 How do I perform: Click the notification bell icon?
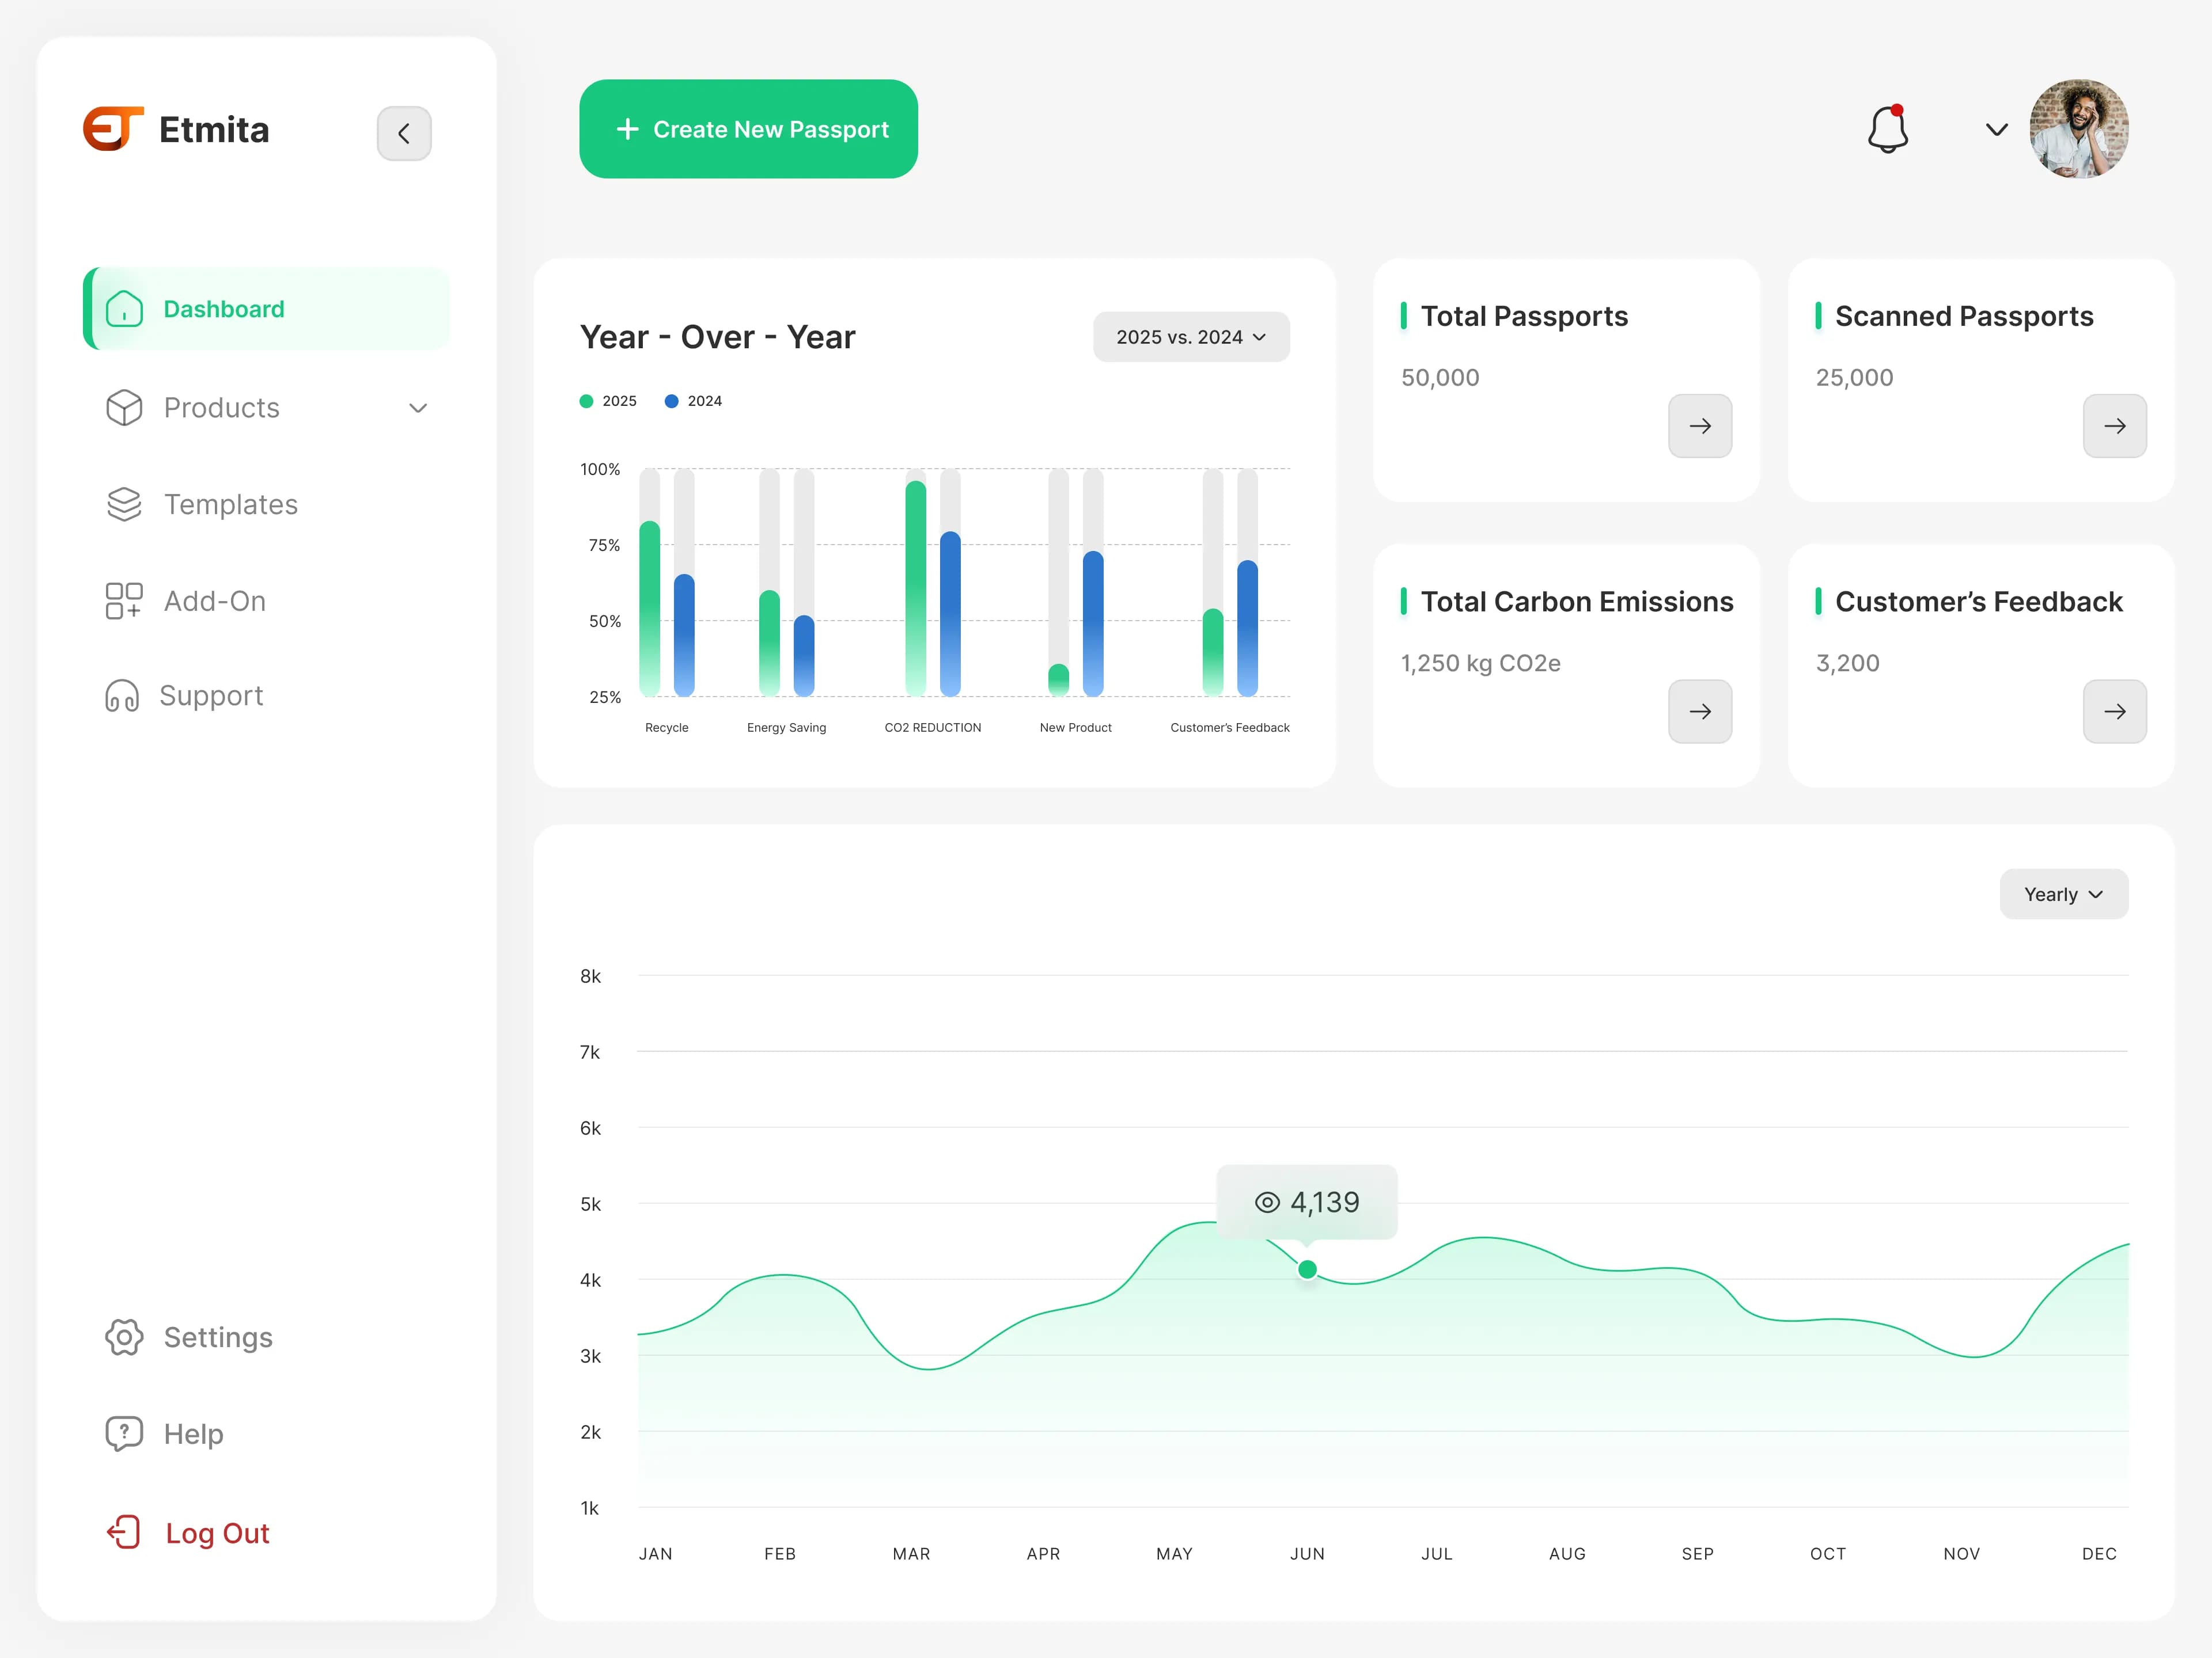tap(1888, 129)
